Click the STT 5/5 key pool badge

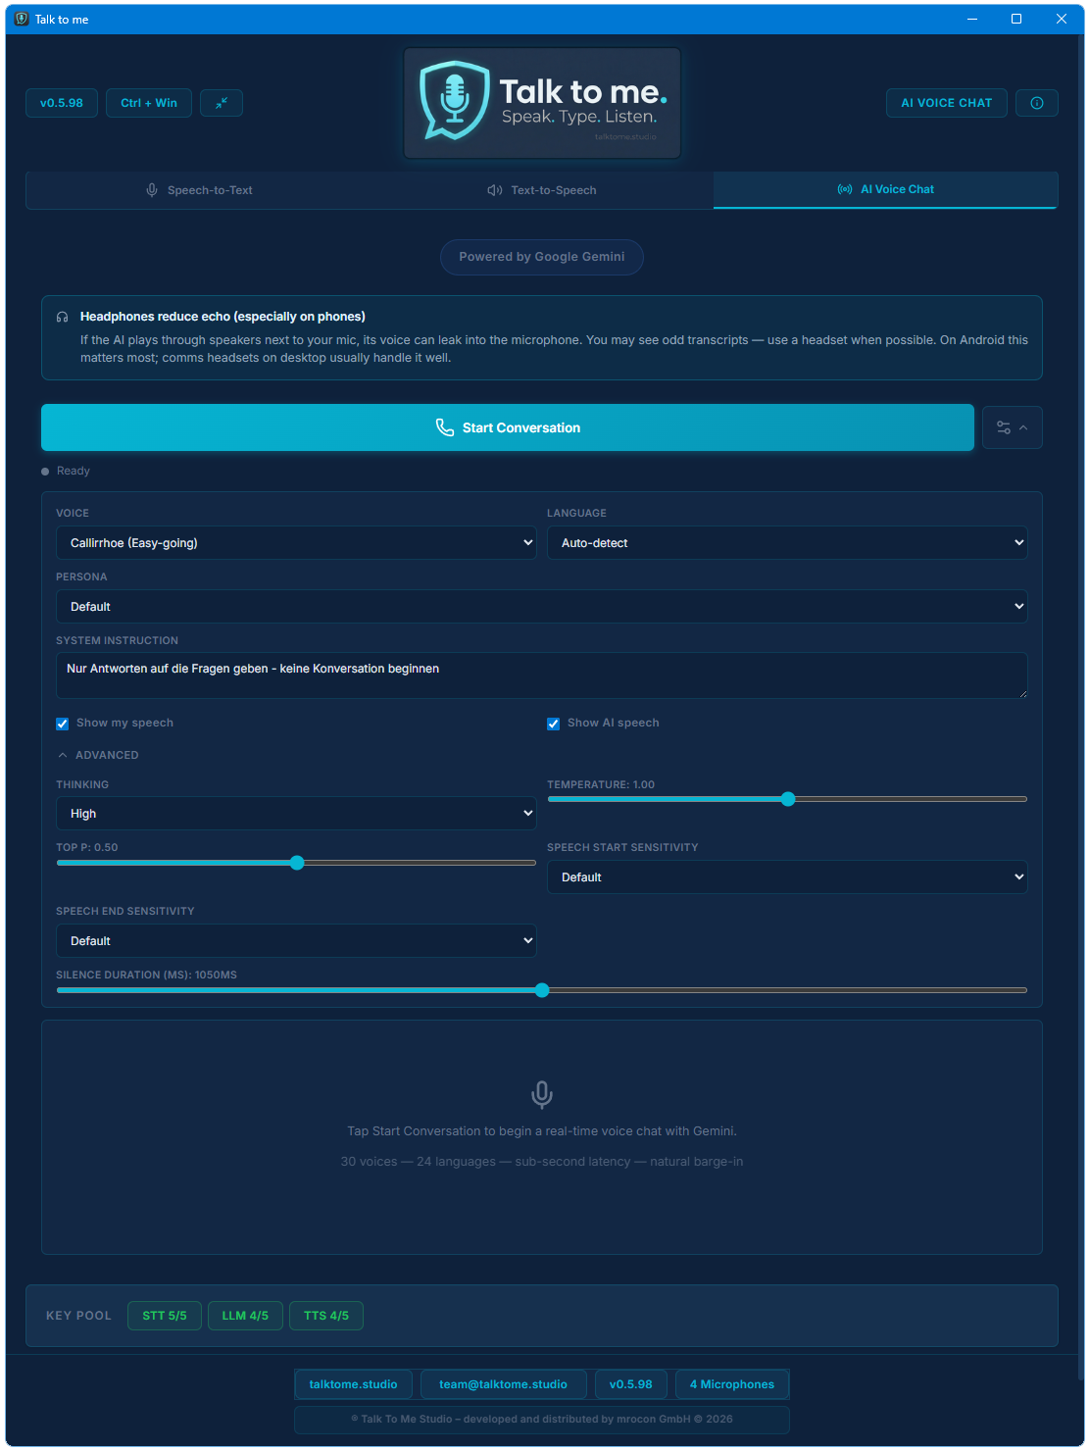(165, 1316)
